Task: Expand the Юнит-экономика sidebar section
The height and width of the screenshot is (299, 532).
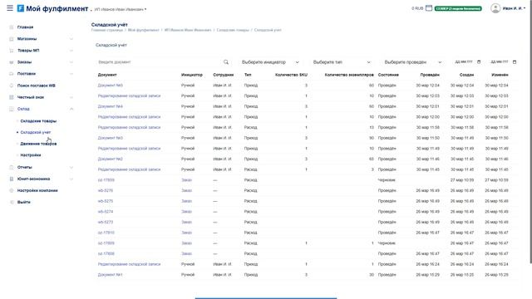Action: [71, 179]
